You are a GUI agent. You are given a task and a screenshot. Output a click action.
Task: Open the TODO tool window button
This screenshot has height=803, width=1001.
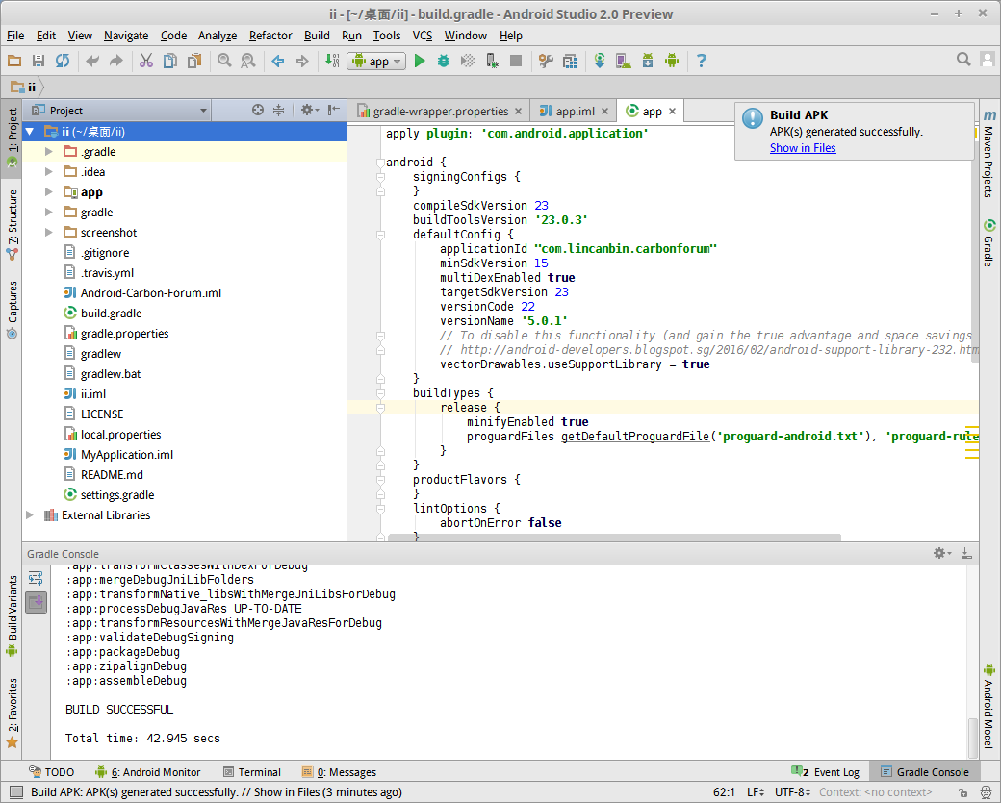(52, 772)
